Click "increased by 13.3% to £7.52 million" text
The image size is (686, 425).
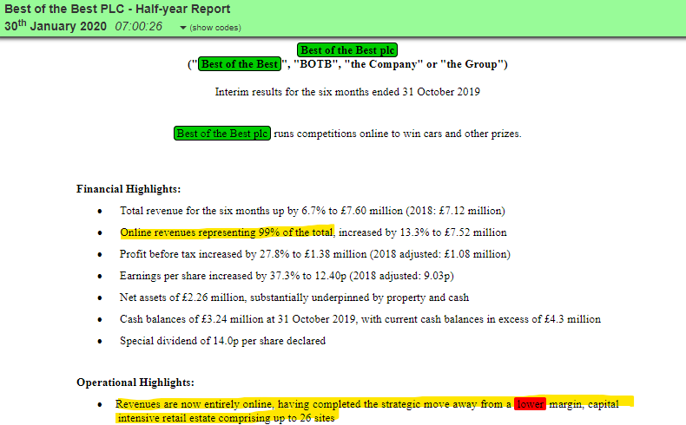pos(423,232)
